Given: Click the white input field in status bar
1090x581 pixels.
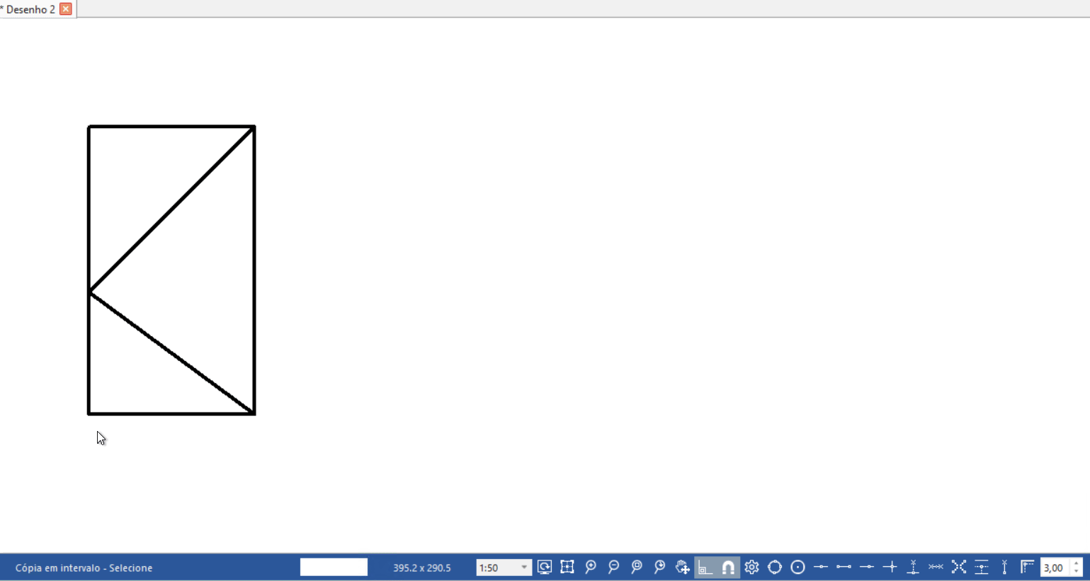Looking at the screenshot, I should [334, 568].
